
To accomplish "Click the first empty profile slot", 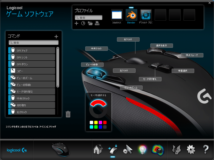I will 160,15.
